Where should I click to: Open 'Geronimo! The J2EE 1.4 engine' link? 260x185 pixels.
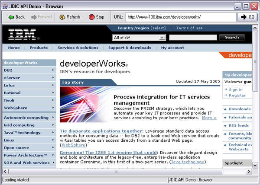click(x=108, y=153)
